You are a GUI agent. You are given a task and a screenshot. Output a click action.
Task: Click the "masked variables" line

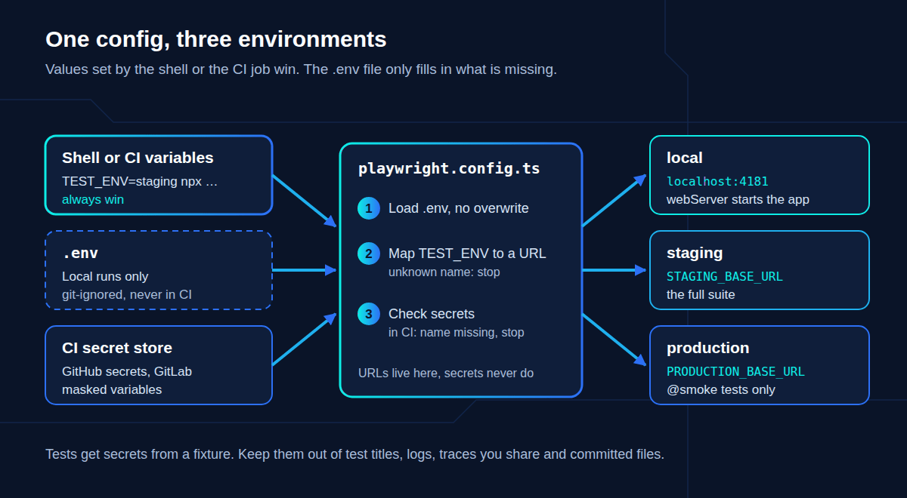coord(112,389)
